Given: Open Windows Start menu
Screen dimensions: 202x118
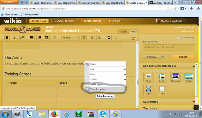Looking at the screenshot, I should point(5,114).
